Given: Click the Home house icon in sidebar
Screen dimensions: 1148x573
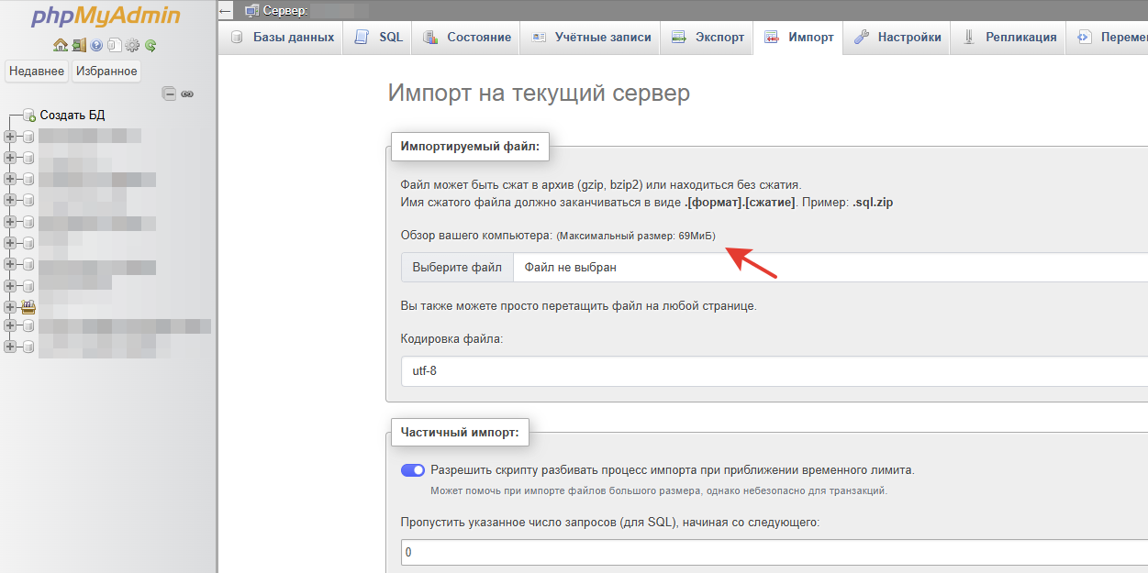Looking at the screenshot, I should (x=60, y=45).
